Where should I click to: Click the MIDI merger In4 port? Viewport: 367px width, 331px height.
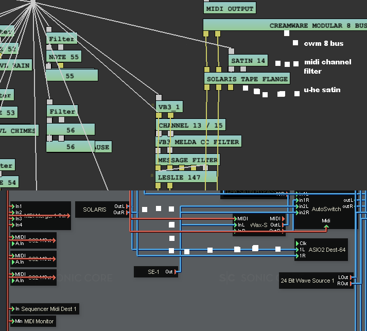(13, 225)
